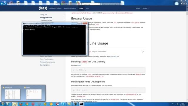The image size is (188, 106).
Task: Click npm link after Install with
Action: 79,65
